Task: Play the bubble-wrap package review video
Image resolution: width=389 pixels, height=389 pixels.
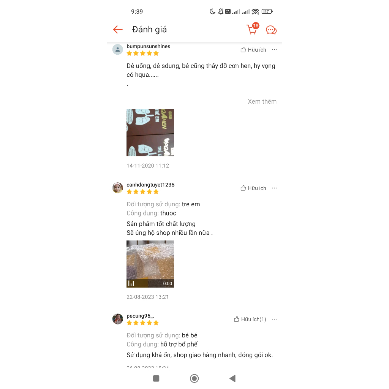Action: pyautogui.click(x=150, y=264)
